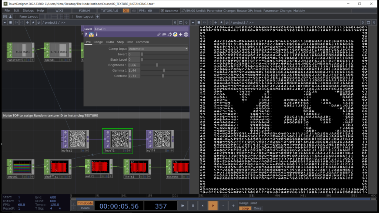This screenshot has width=379, height=213.
Task: Set range limit to Loop
Action: (x=245, y=209)
